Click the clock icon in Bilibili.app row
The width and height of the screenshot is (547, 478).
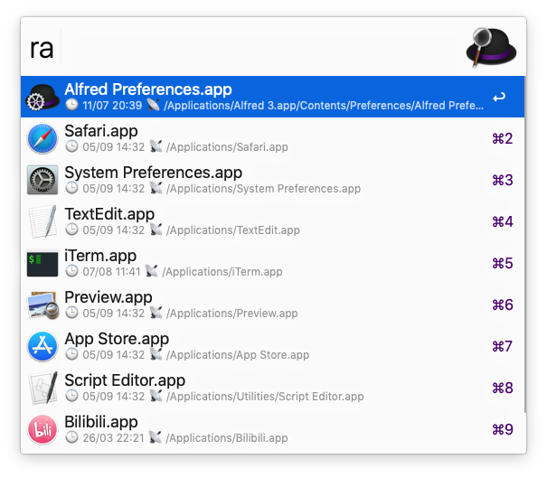click(71, 437)
